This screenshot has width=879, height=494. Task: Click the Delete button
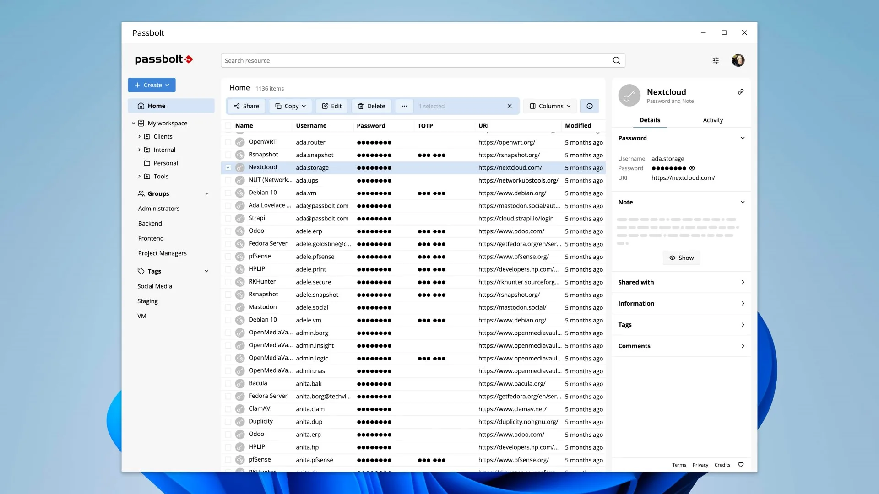(371, 106)
